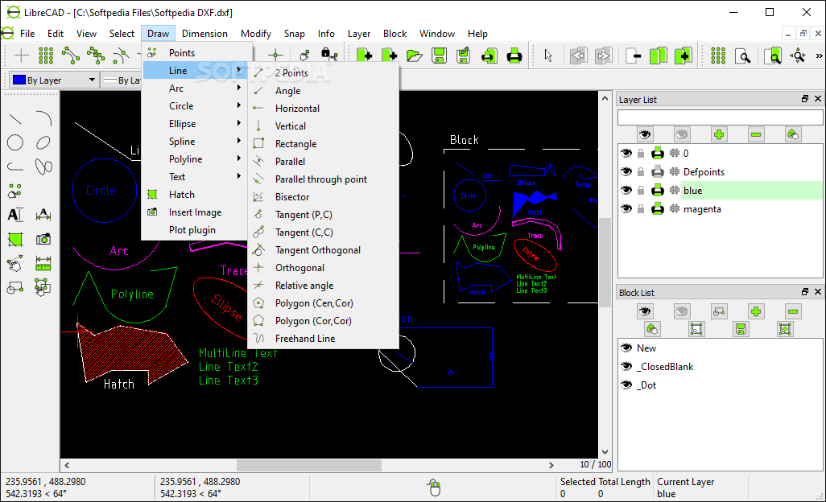Click the Snap on Grid toolbar icon
The height and width of the screenshot is (502, 826).
(x=46, y=55)
